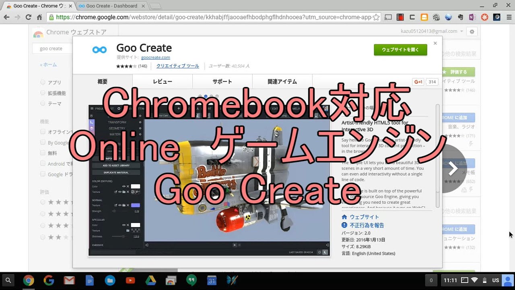Open a new browser tab
Viewport: 515px width, 290px height.
point(155,6)
